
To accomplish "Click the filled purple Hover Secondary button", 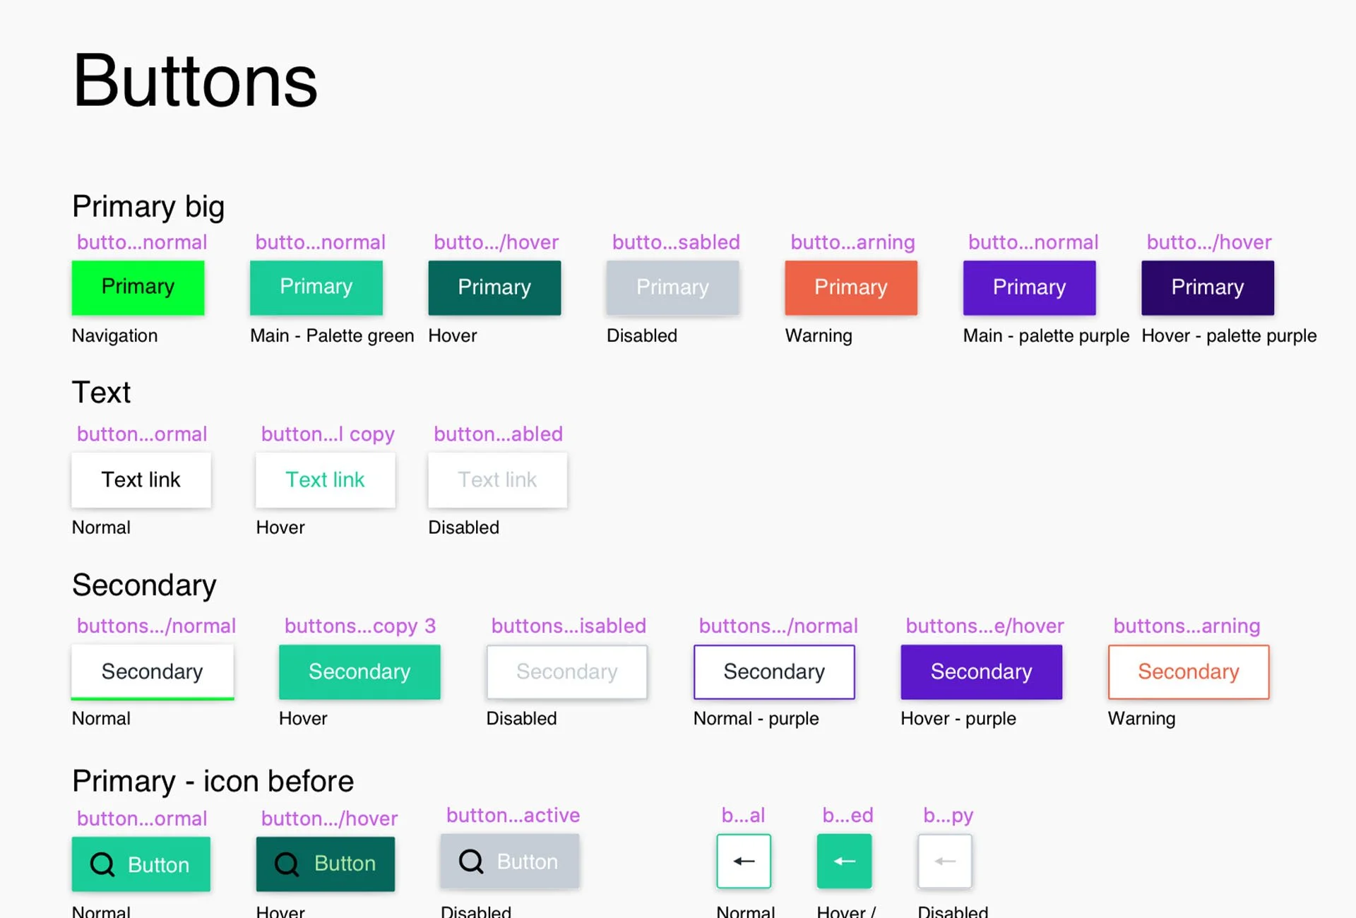I will 981,672.
